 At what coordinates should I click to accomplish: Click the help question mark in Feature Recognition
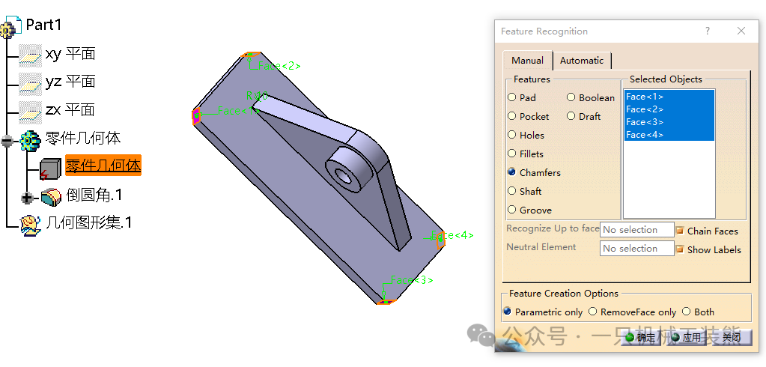coord(708,31)
